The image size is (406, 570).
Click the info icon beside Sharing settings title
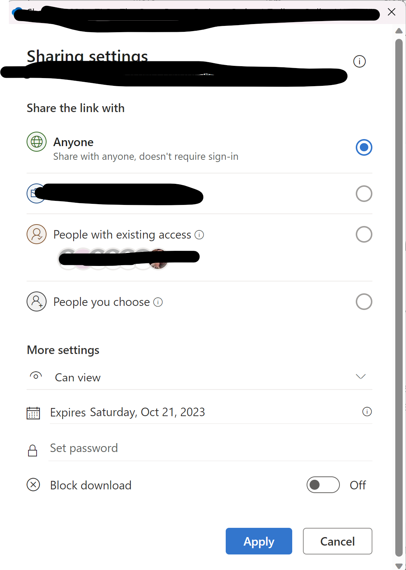pyautogui.click(x=359, y=61)
